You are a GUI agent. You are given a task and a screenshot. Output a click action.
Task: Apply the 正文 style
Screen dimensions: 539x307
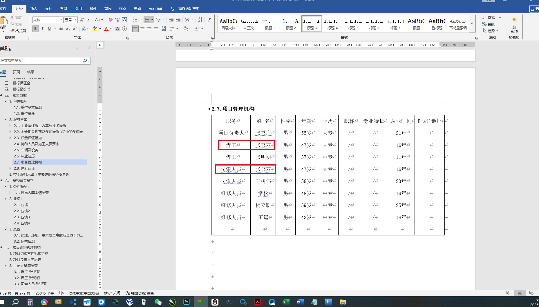point(249,23)
